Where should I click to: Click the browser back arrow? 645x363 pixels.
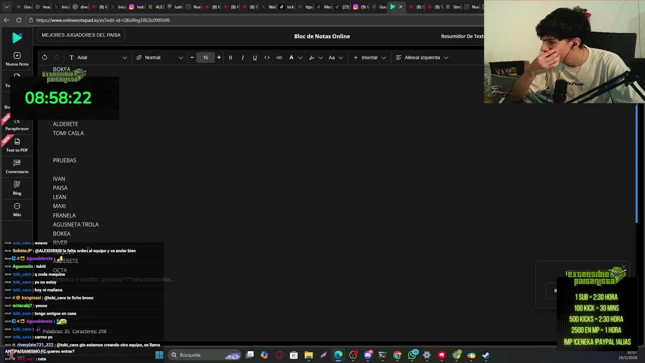click(6, 20)
